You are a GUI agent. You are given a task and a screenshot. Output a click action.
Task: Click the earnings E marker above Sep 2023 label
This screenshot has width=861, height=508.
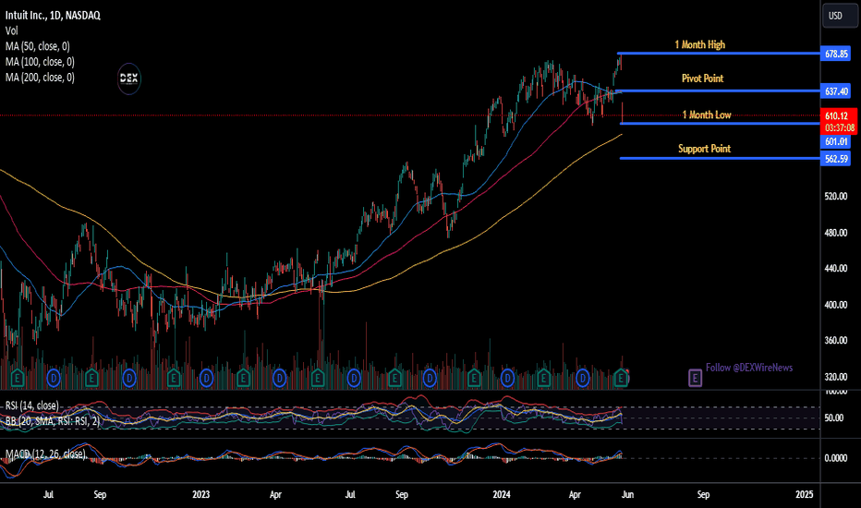click(x=394, y=378)
